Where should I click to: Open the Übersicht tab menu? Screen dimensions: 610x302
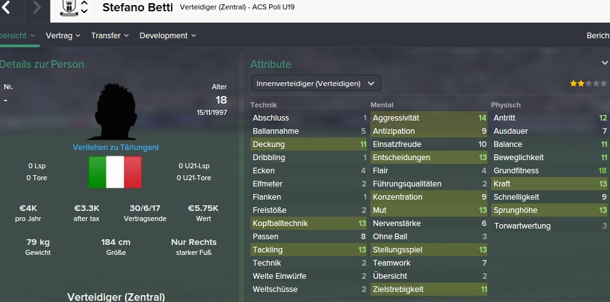coord(17,36)
